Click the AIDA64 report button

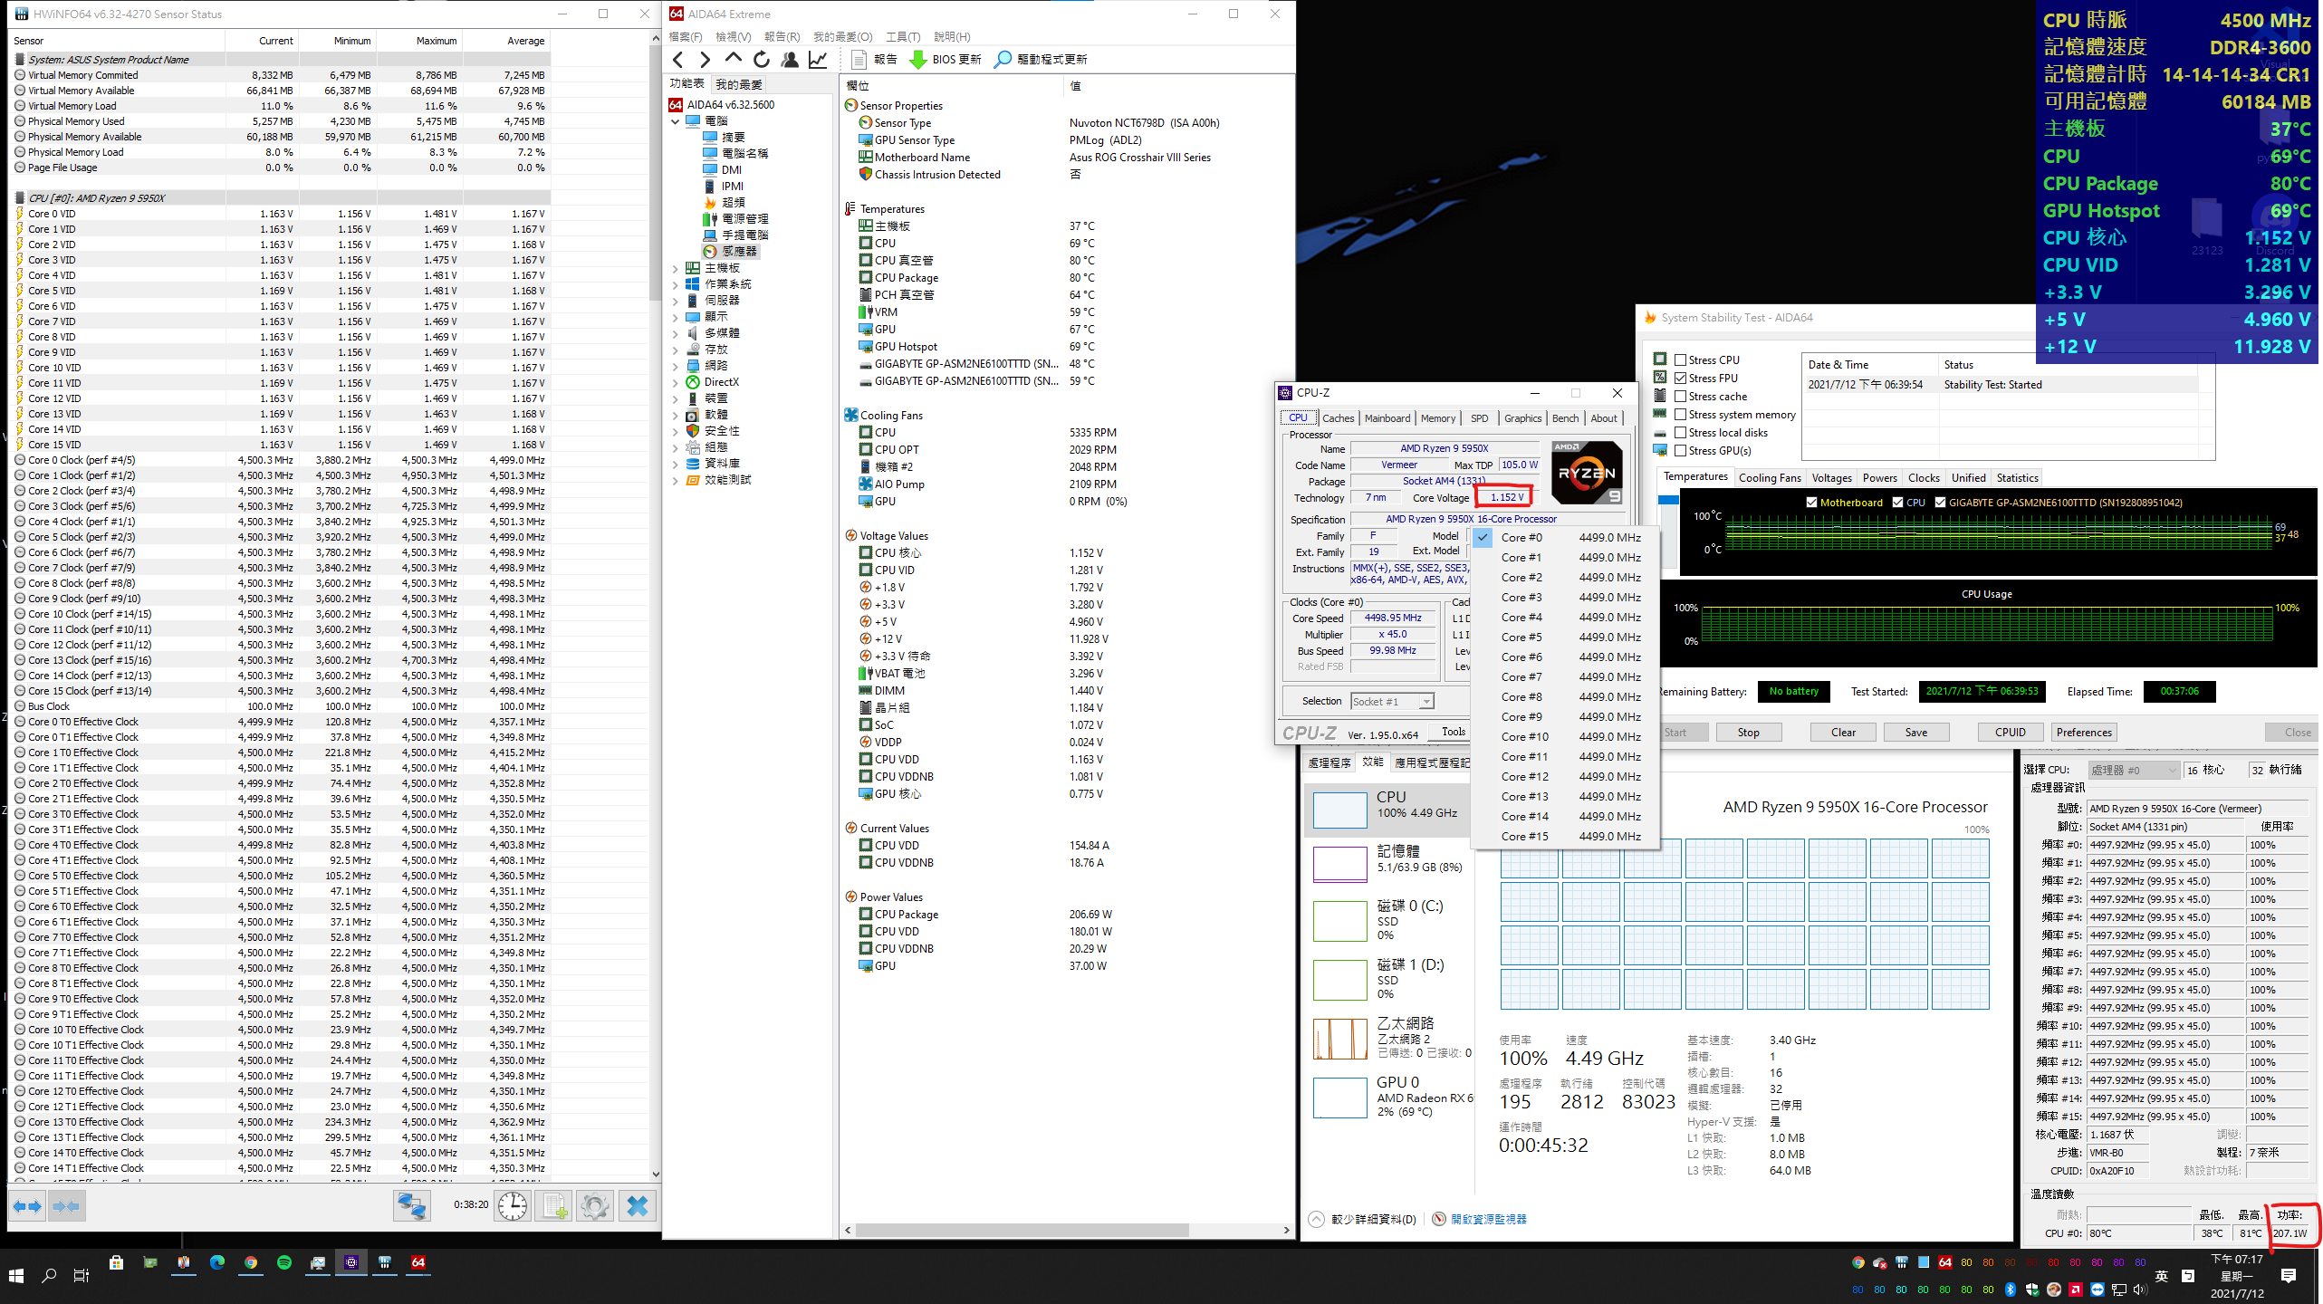click(x=875, y=60)
